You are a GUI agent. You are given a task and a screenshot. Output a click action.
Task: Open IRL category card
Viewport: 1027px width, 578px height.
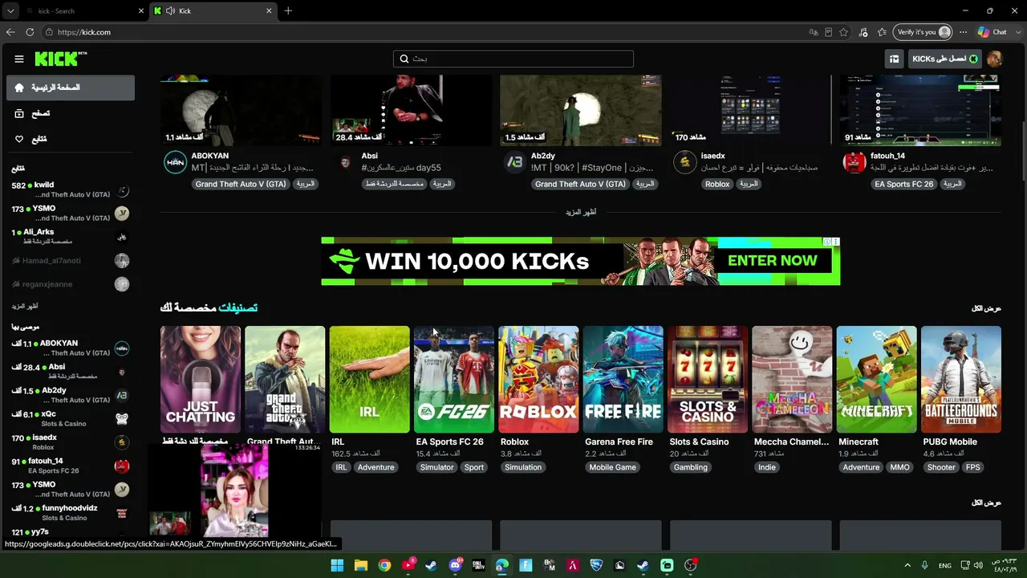(369, 380)
